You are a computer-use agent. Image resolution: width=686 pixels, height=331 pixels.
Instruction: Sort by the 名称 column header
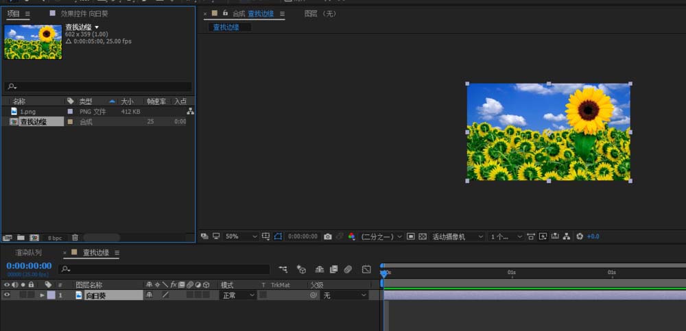(19, 101)
